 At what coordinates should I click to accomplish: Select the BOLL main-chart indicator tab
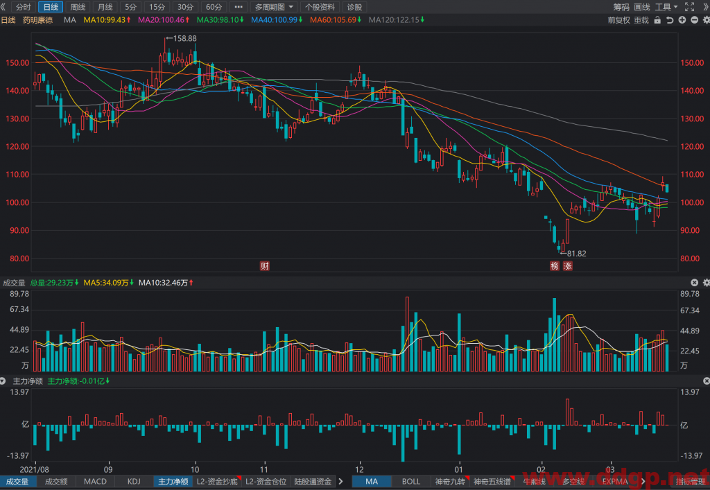(411, 482)
